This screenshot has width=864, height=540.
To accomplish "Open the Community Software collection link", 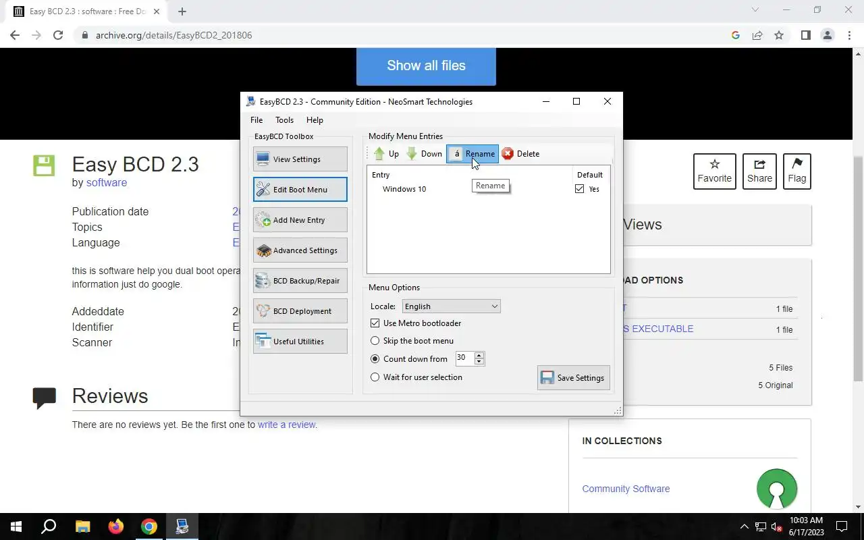I will tap(626, 489).
